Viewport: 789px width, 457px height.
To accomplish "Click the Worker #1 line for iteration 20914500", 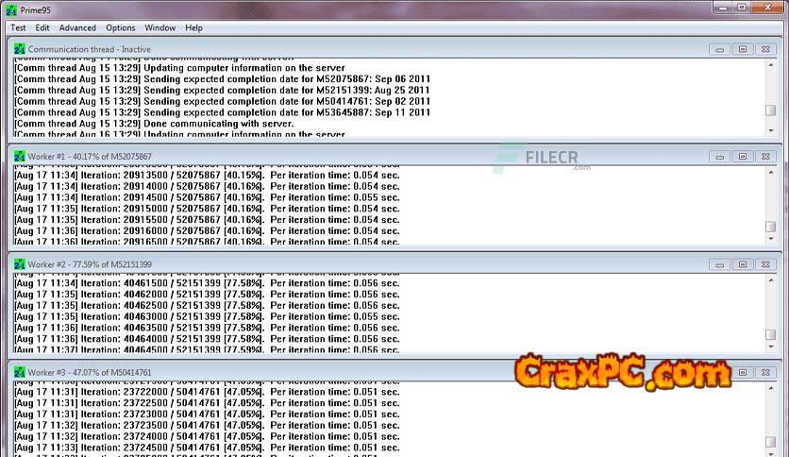I will pyautogui.click(x=207, y=197).
